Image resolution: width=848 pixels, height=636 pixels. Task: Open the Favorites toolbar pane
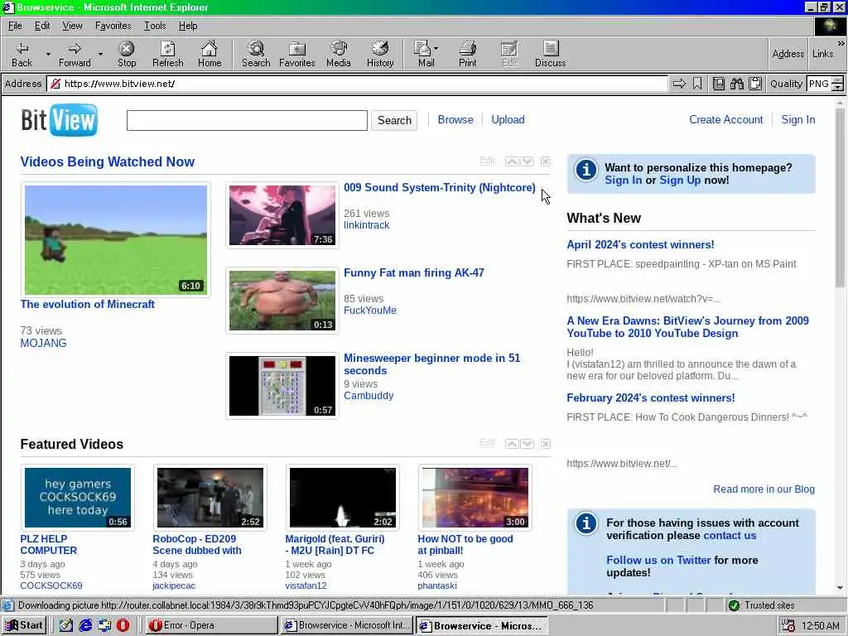pos(297,54)
